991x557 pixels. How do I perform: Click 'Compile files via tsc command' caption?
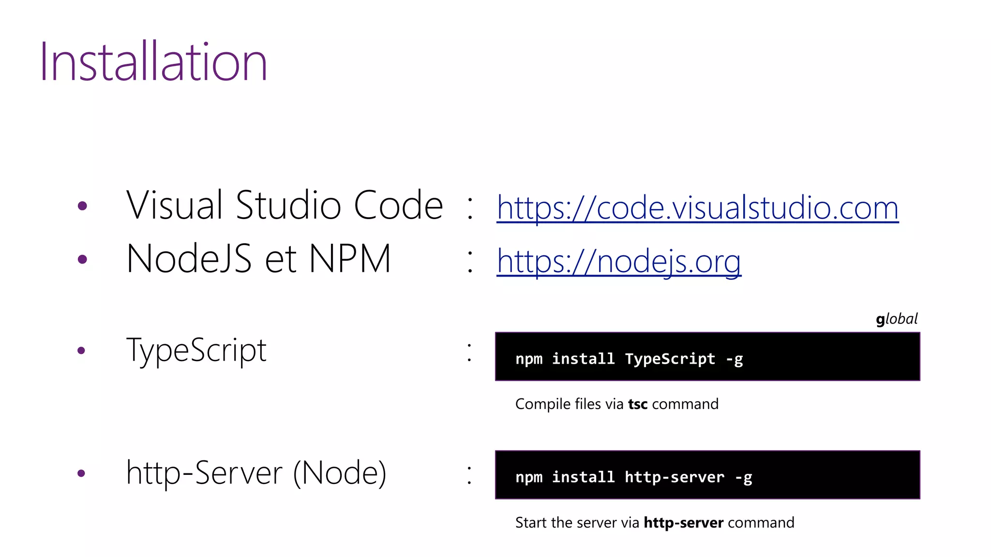click(x=617, y=404)
